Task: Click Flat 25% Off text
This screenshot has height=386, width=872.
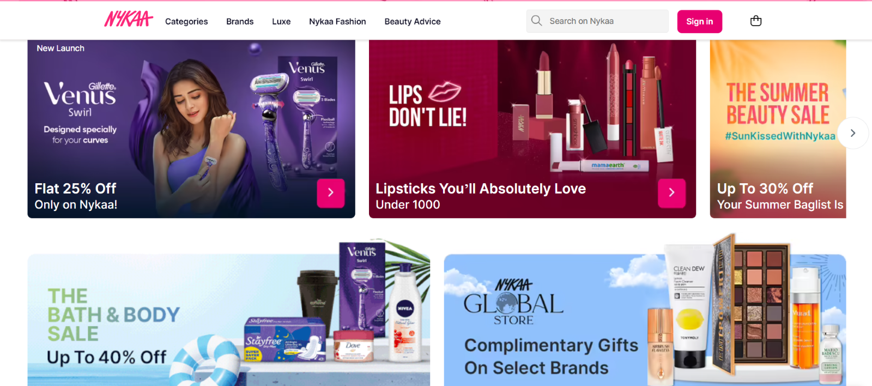Action: pyautogui.click(x=75, y=189)
